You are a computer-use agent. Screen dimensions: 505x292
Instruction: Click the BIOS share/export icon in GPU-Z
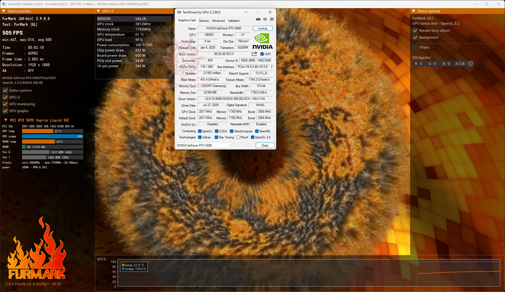(x=254, y=54)
